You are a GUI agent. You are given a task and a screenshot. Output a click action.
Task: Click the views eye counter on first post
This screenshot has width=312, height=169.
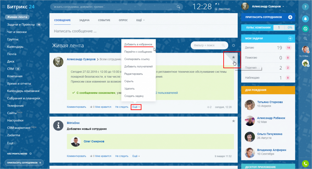click(x=209, y=107)
